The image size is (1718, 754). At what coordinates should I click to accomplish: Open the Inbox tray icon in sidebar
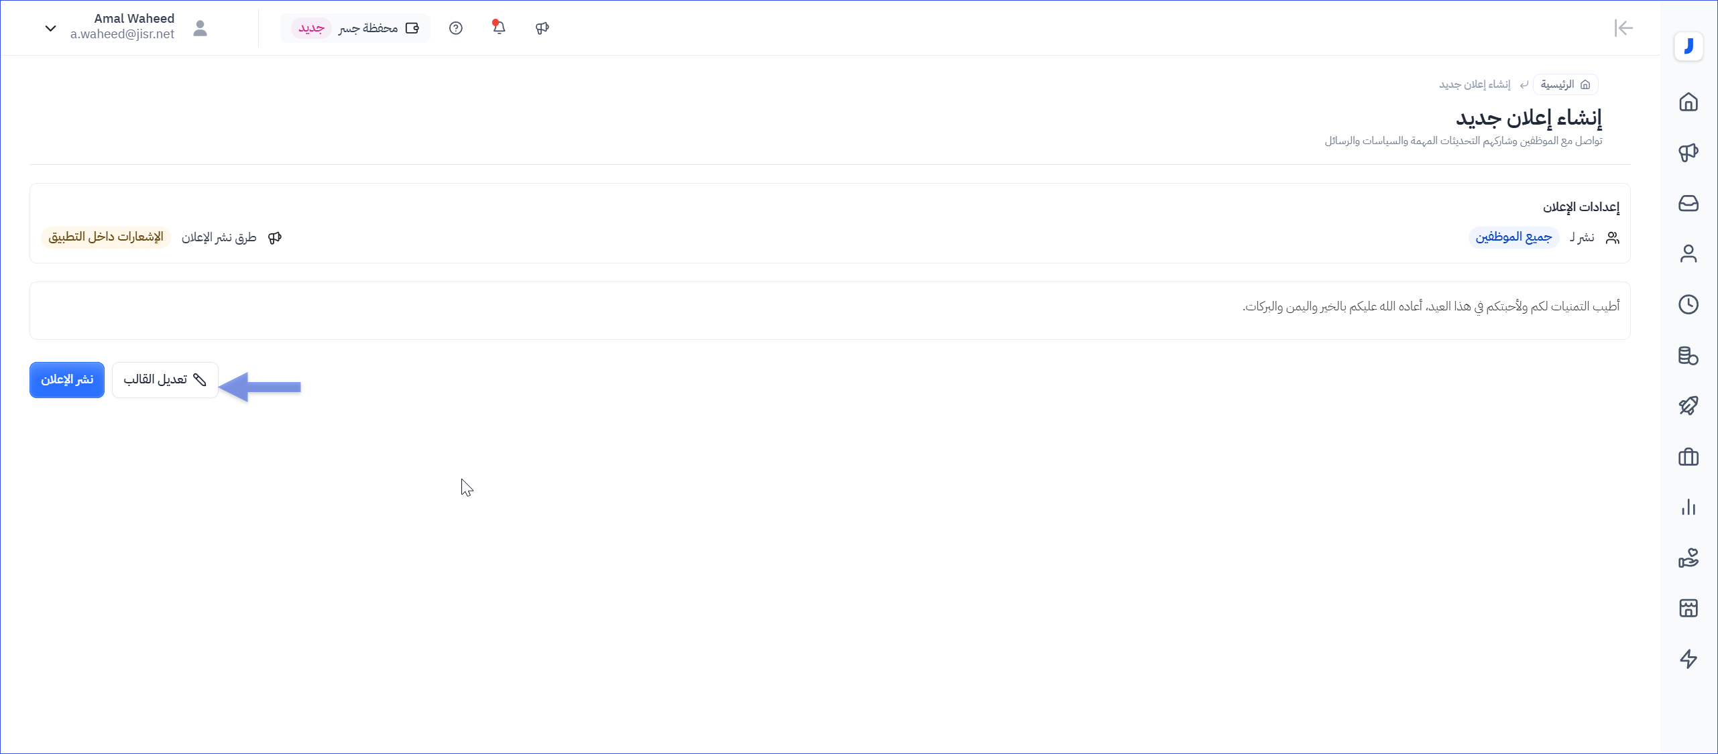[1688, 203]
